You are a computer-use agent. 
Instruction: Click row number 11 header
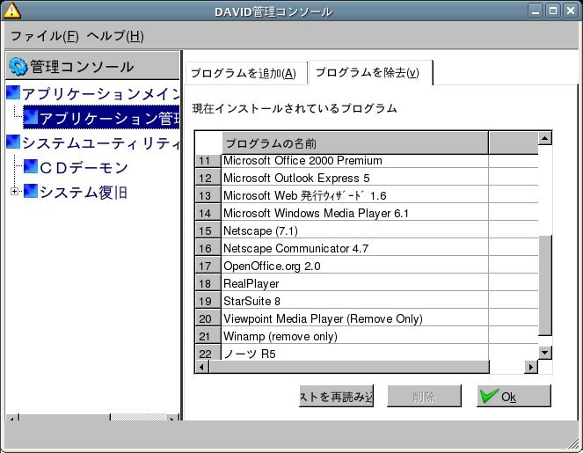[x=208, y=161]
